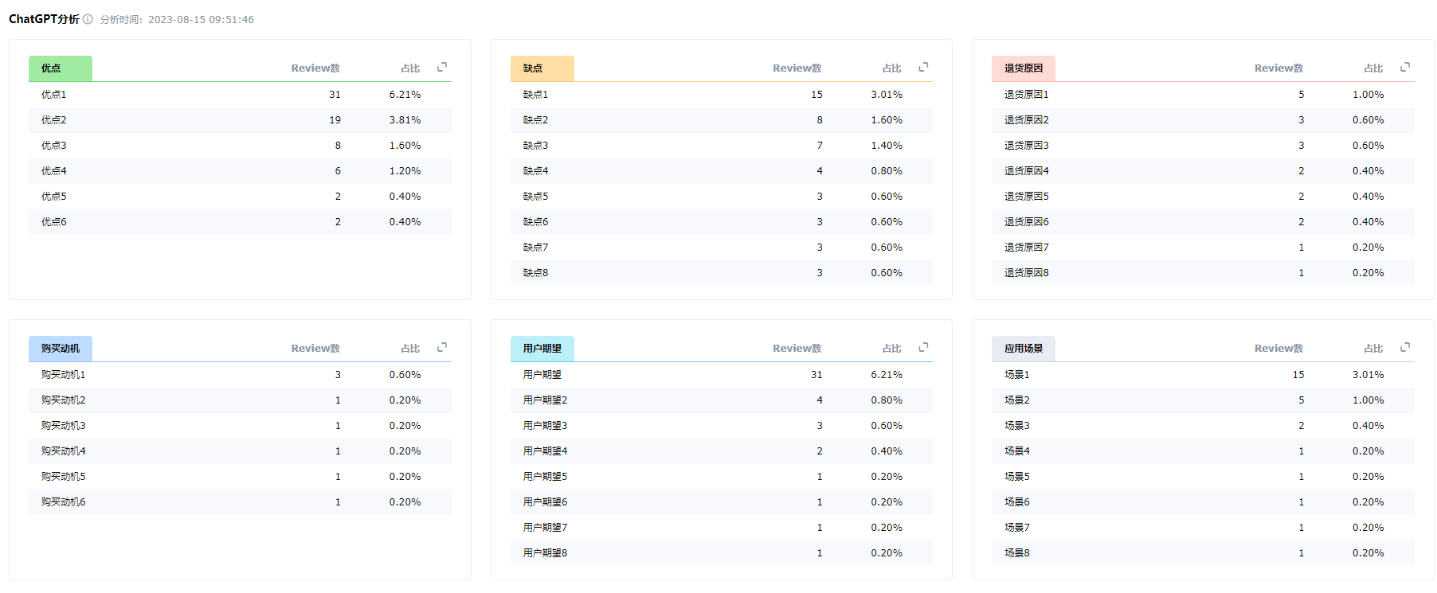1437x593 pixels.
Task: Click the 退货原因2 row label
Action: coord(1027,120)
